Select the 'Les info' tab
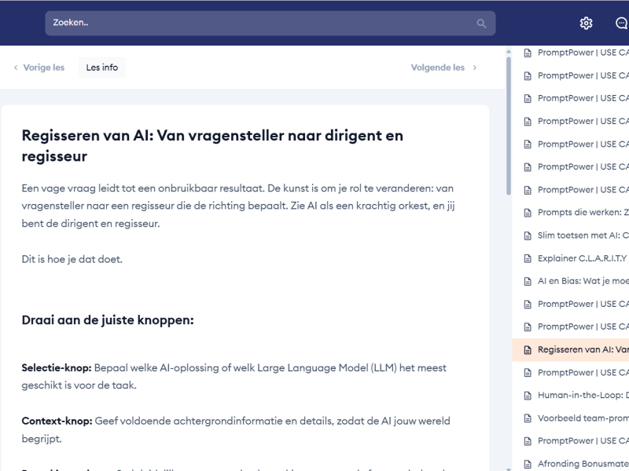The image size is (629, 471). point(102,68)
